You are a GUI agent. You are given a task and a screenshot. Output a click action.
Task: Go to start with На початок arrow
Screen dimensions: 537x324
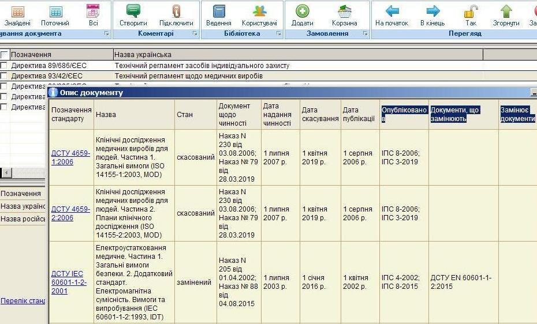pos(392,12)
